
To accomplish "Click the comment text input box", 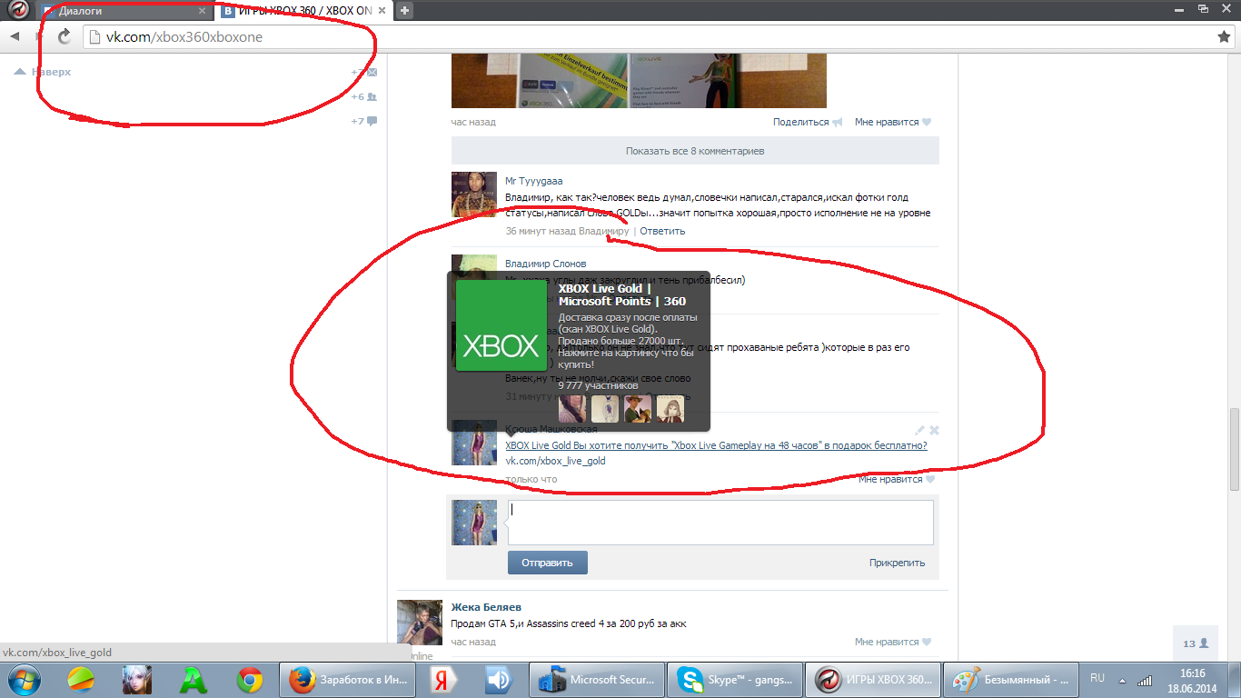I will coord(720,523).
